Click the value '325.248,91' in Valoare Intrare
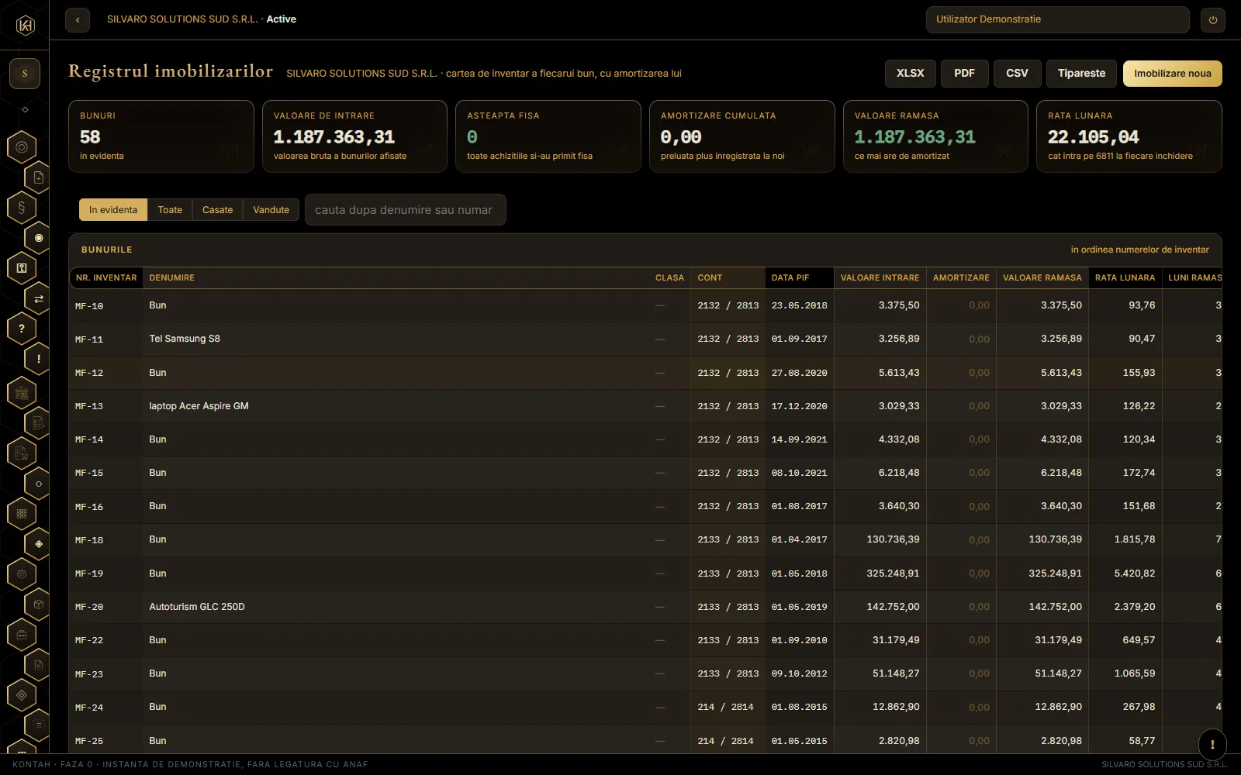The image size is (1241, 775). pos(894,573)
